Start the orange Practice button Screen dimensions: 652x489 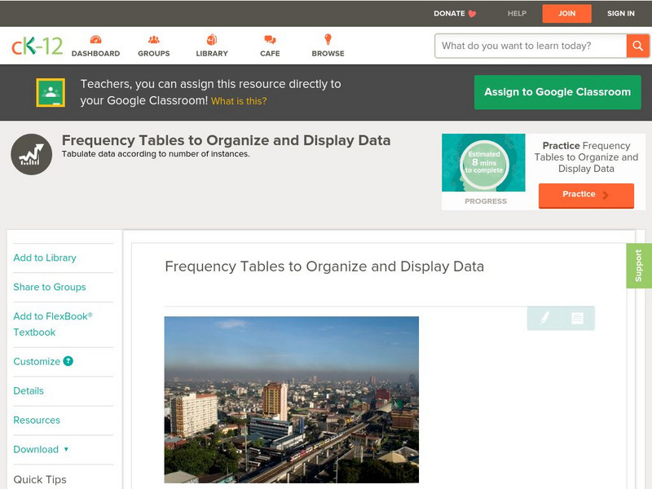(x=585, y=195)
